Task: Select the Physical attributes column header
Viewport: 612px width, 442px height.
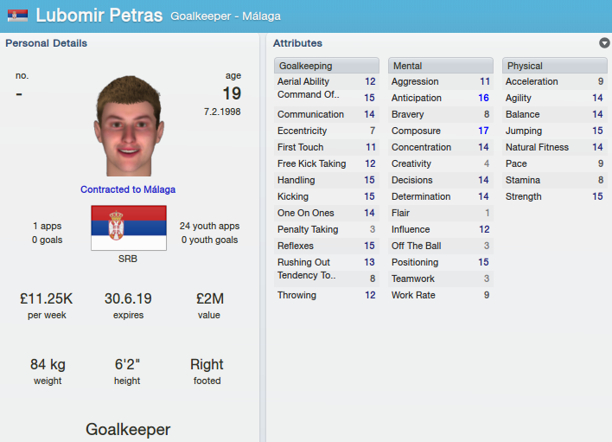Action: 555,66
